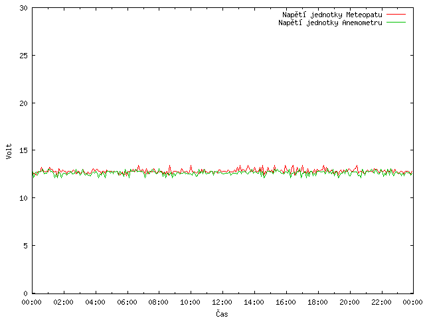Viewport: 425px width, 318px height.
Task: Click the 'Volt' y-axis label
Action: coord(9,151)
